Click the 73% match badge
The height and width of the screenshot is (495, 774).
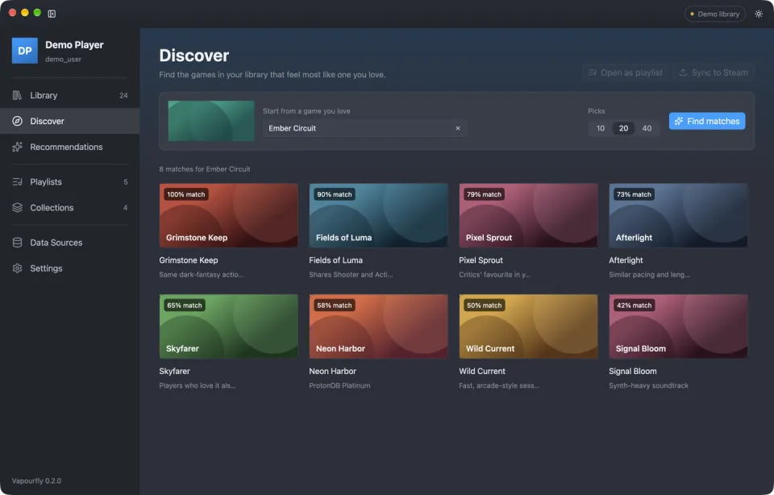click(x=634, y=194)
